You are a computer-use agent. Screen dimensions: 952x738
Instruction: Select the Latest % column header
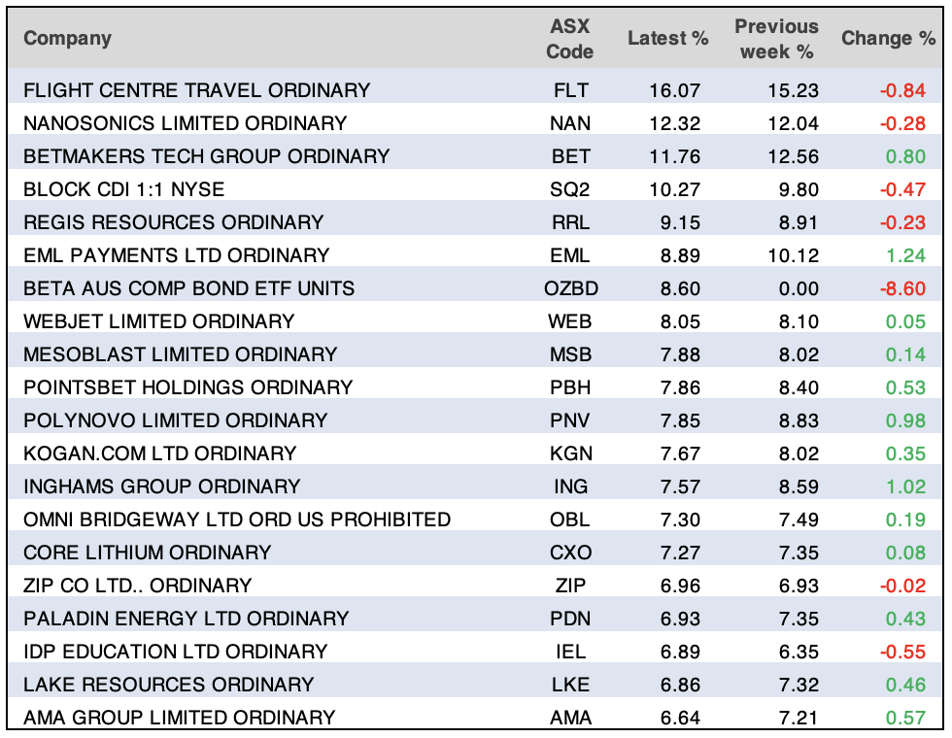[x=667, y=39]
